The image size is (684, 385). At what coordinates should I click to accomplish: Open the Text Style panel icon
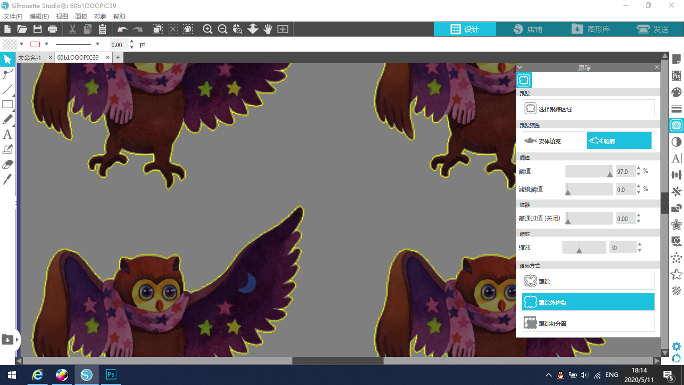676,158
